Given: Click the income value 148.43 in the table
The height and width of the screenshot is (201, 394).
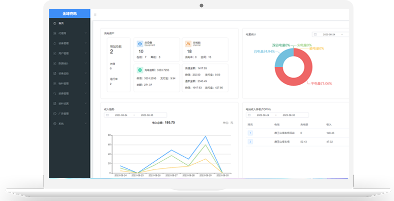Looking at the screenshot, I should [x=330, y=133].
